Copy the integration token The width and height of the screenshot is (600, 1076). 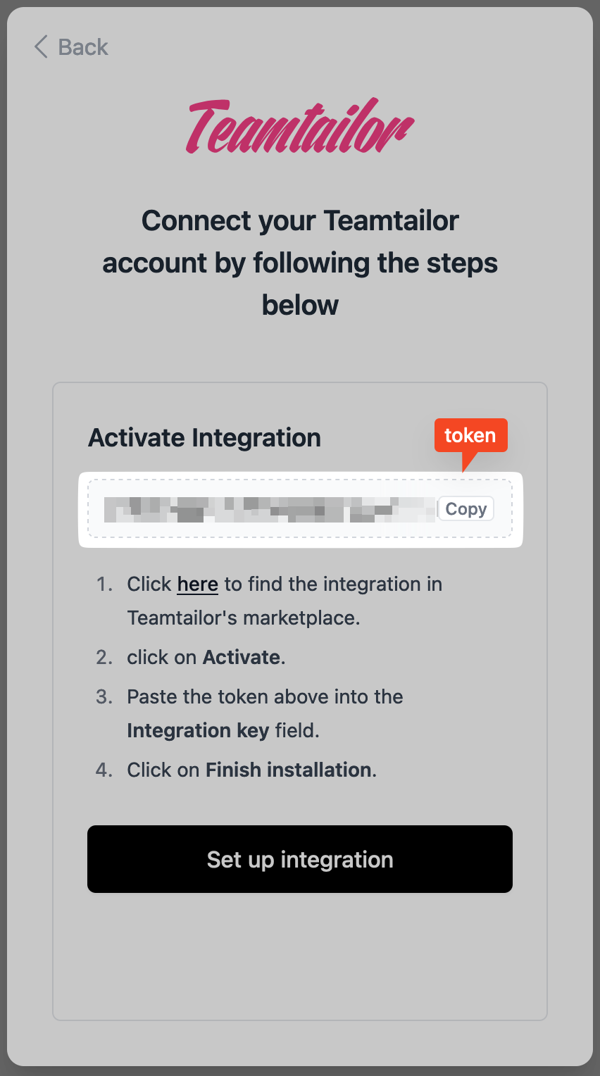pyautogui.click(x=465, y=509)
